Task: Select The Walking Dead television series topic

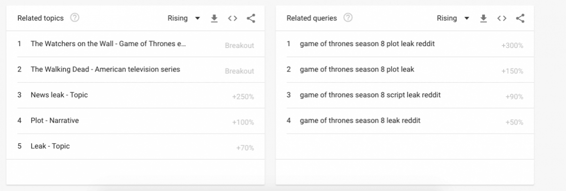Action: [x=105, y=70]
